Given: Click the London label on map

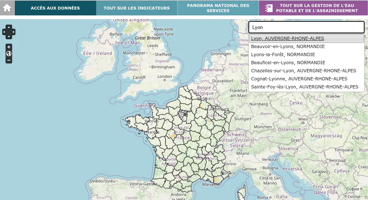Looking at the screenshot, I should (165, 76).
